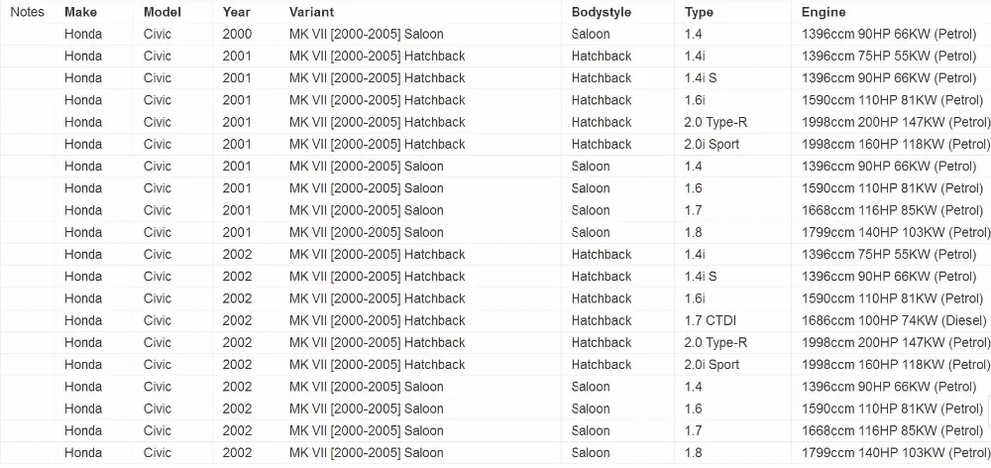
Task: Select the 2002 Saloon 1799ccm 140HP engine cell
Action: coord(896,453)
